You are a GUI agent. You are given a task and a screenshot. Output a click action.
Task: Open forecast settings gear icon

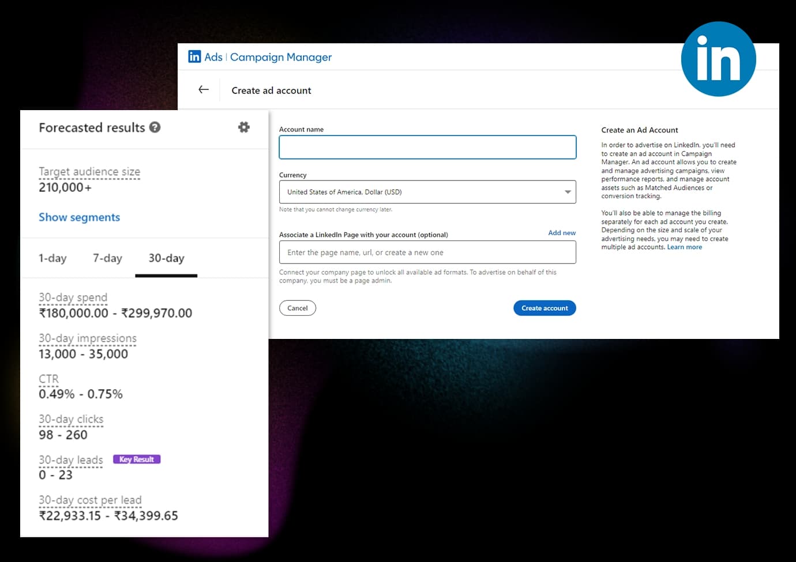click(243, 127)
